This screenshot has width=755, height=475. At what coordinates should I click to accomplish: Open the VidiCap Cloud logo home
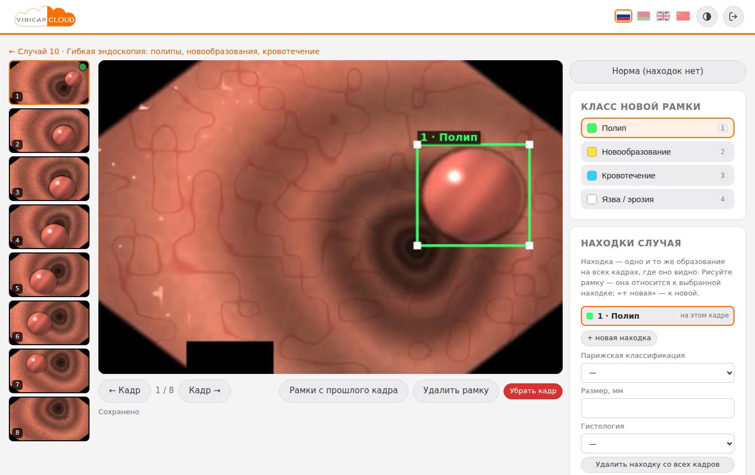(x=45, y=17)
